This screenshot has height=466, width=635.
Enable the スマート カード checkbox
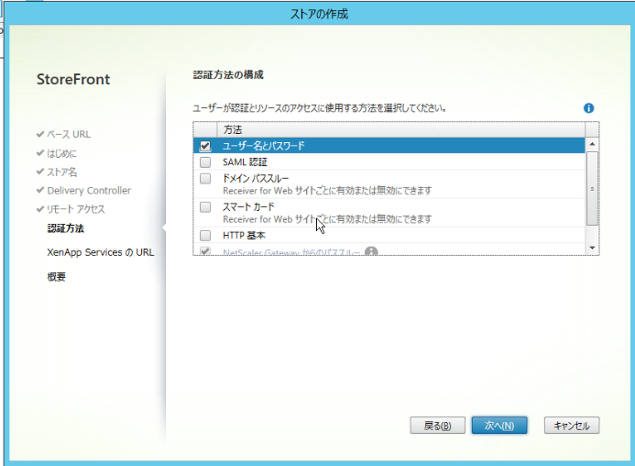205,207
